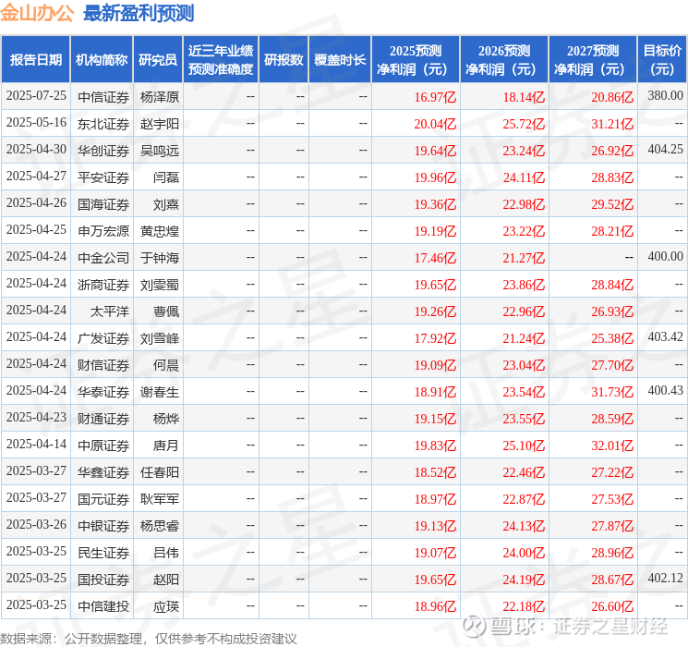Screen dimensions: 688x647
Task: Select the 中信建投 institution cell
Action: [x=103, y=606]
